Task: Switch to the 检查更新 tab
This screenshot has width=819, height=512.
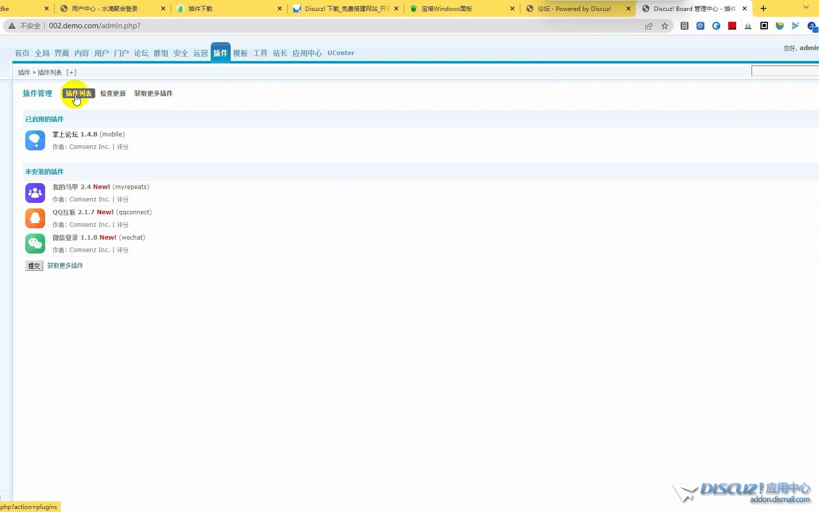Action: (113, 93)
